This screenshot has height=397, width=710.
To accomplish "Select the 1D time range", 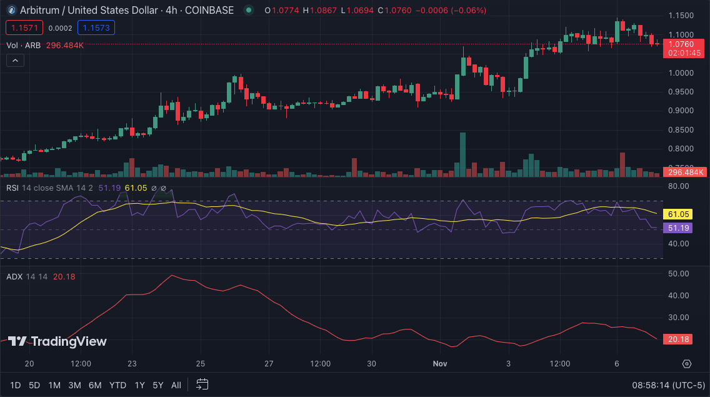I will 16,385.
